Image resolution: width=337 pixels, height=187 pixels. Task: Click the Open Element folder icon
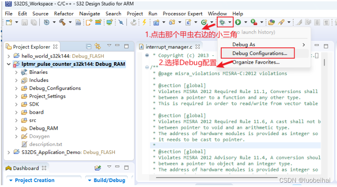pos(271,22)
